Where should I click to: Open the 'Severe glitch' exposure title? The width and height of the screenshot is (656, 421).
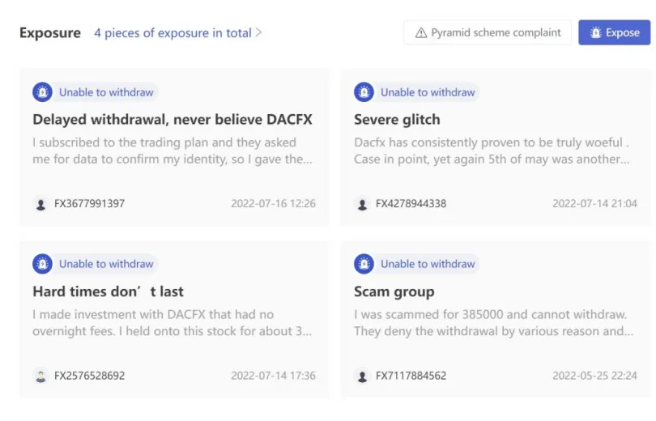[397, 120]
